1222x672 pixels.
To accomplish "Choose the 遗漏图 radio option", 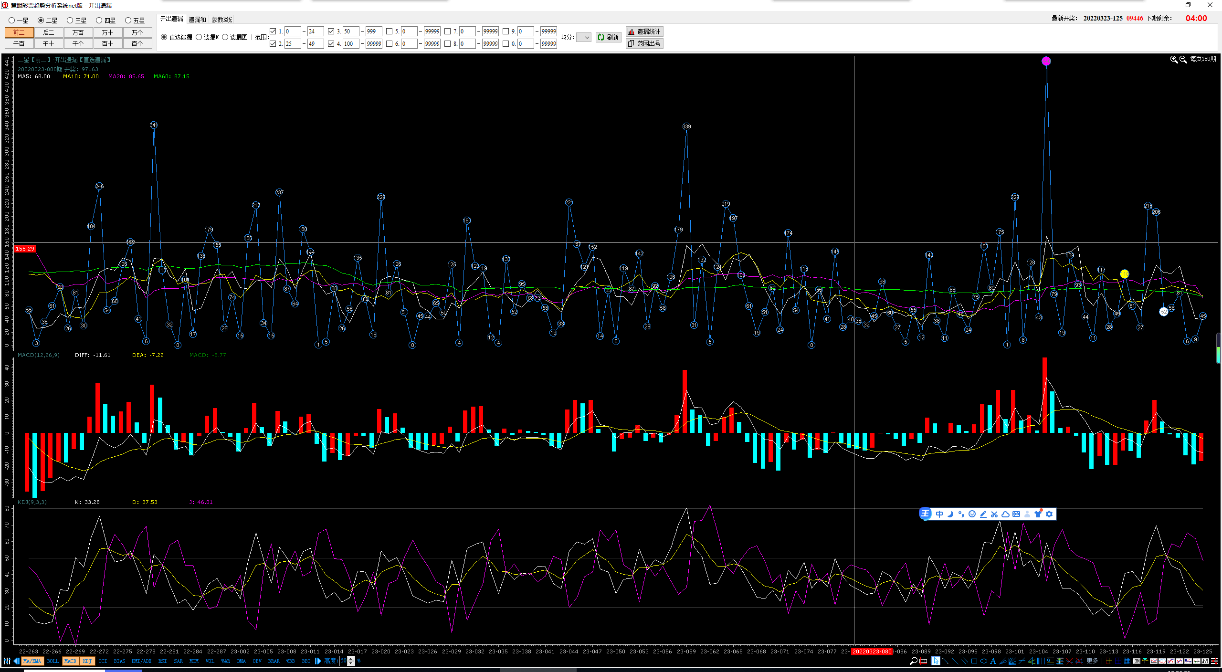I will pyautogui.click(x=225, y=37).
